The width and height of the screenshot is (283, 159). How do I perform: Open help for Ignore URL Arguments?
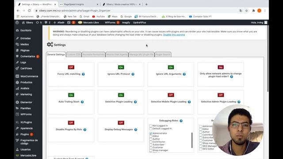(x=184, y=74)
